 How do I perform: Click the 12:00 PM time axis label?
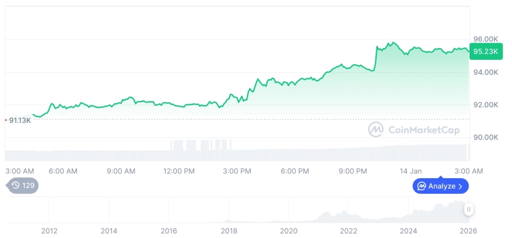[x=179, y=171]
